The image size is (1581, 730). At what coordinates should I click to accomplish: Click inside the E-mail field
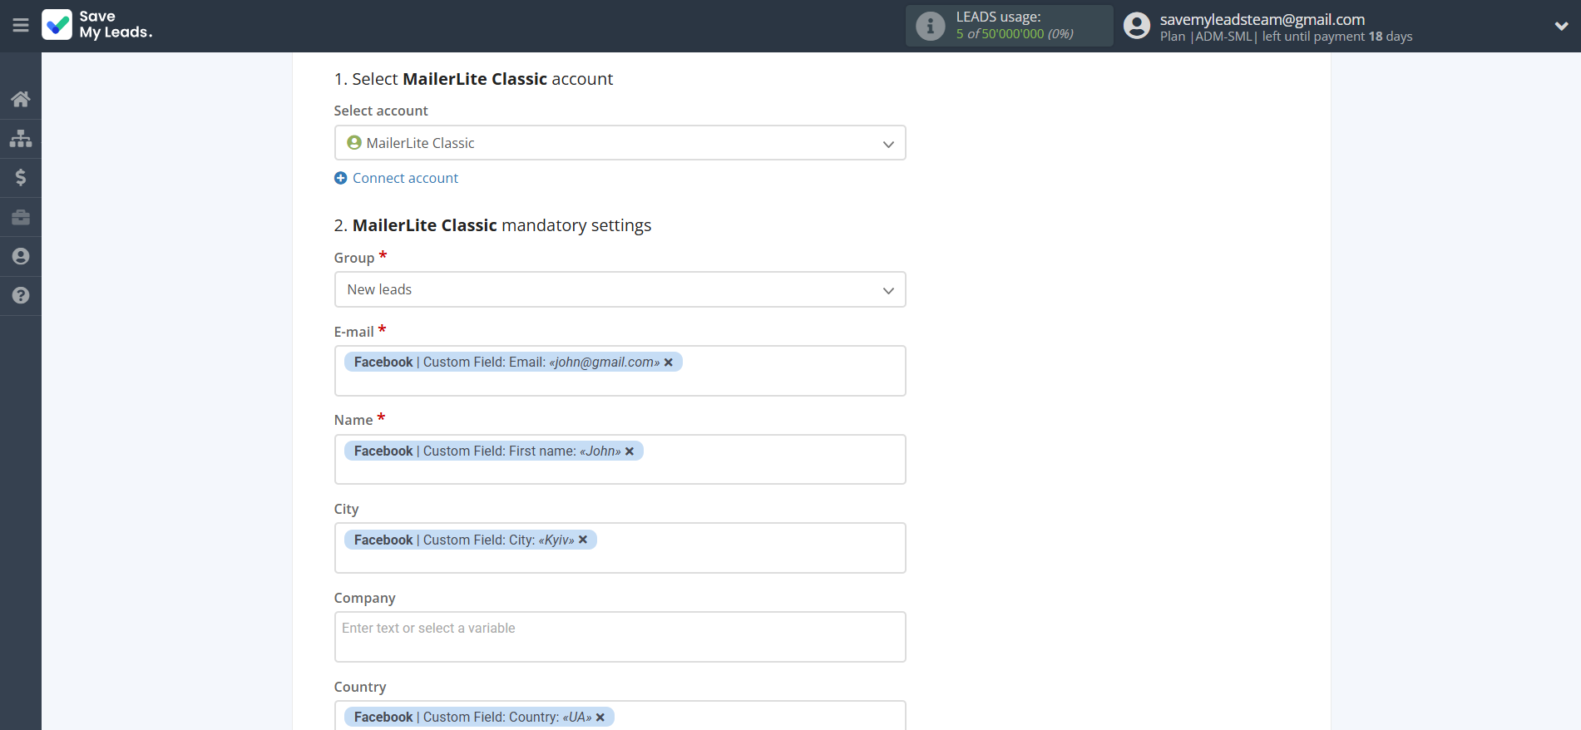[620, 371]
